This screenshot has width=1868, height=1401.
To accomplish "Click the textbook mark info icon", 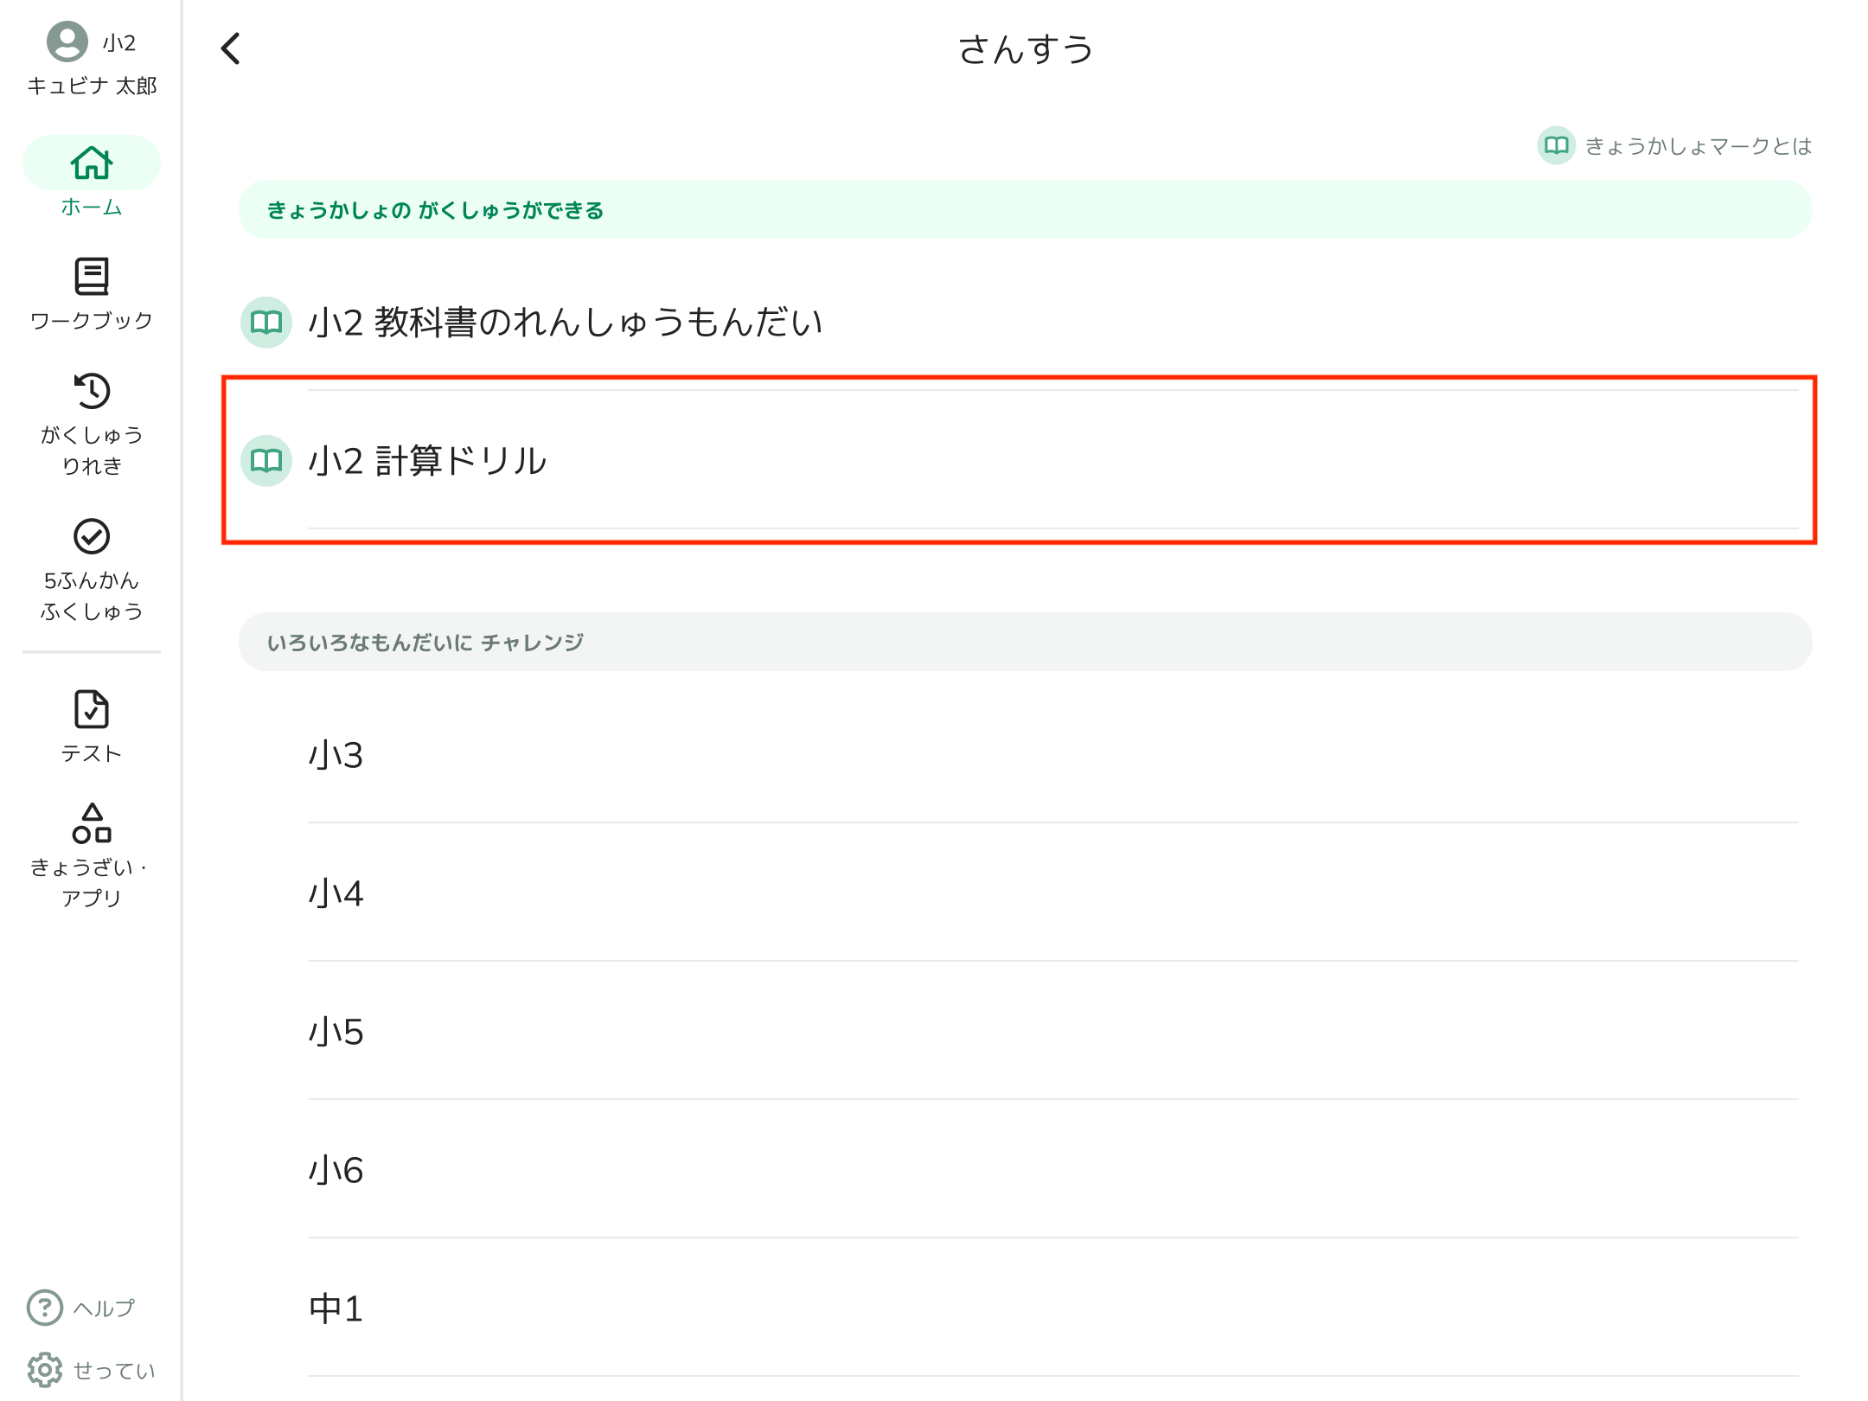I will [1556, 145].
